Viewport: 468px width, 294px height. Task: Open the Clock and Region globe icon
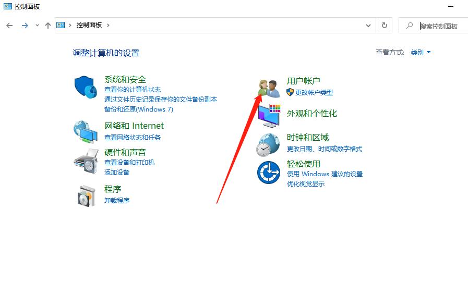click(268, 145)
